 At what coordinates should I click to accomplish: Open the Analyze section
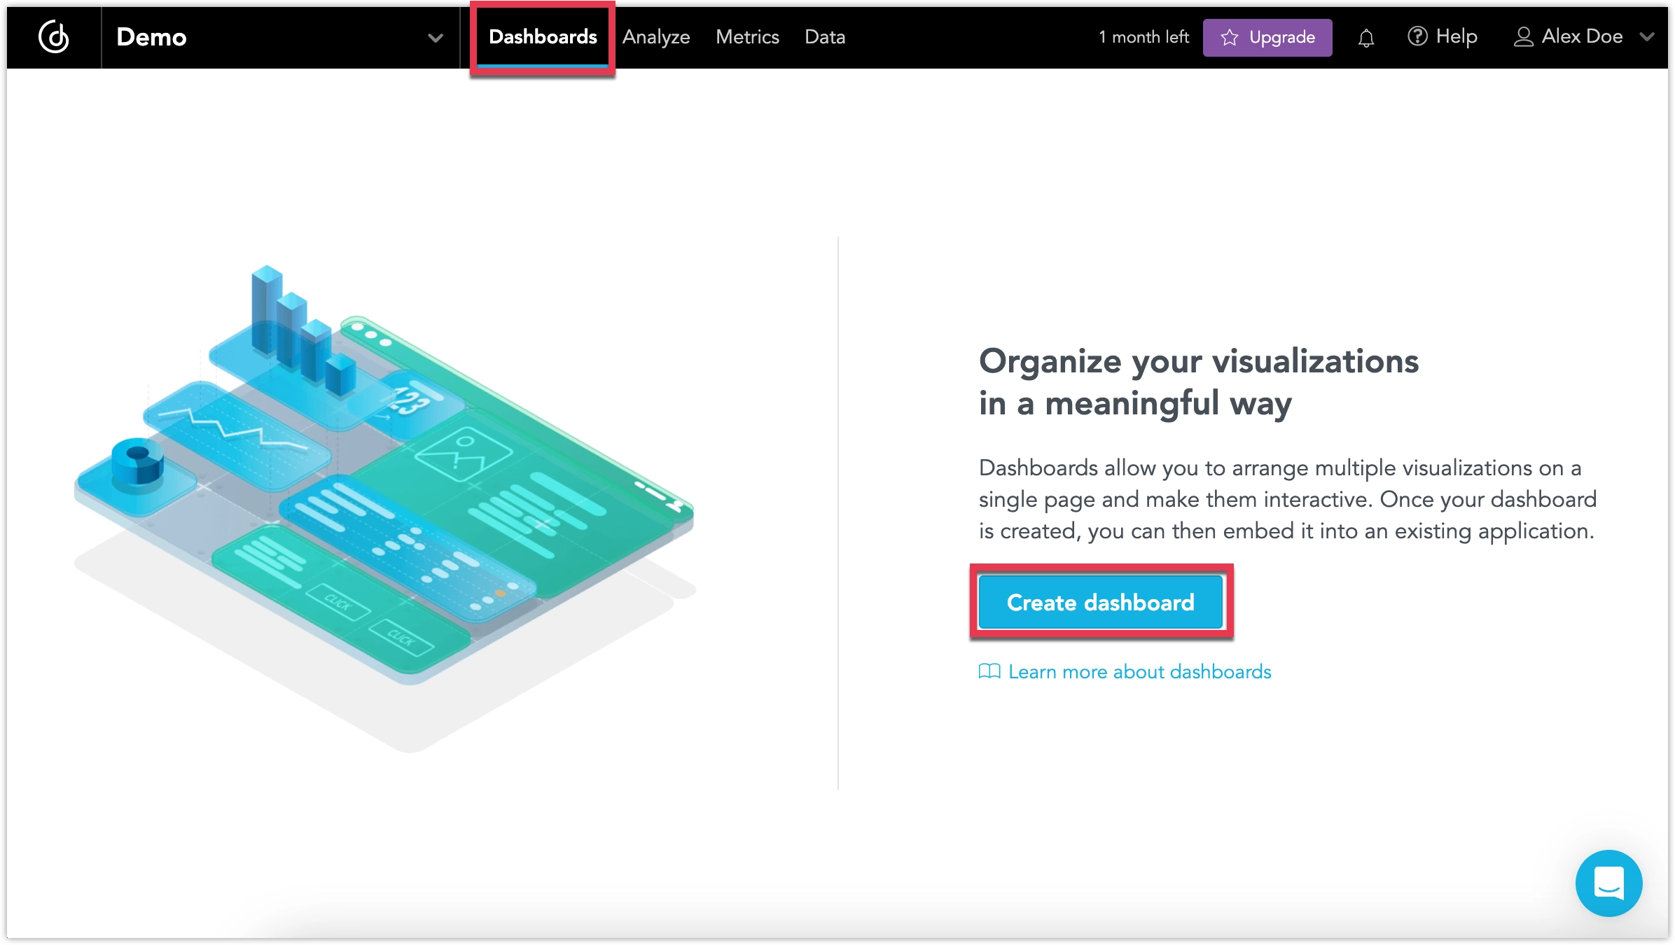click(x=655, y=36)
